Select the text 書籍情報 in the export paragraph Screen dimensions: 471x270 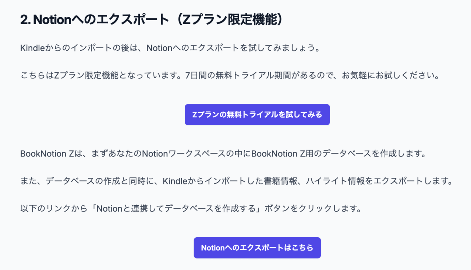point(280,180)
